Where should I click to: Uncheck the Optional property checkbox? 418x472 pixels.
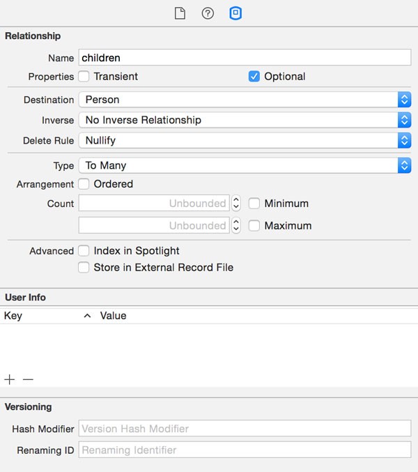point(254,76)
